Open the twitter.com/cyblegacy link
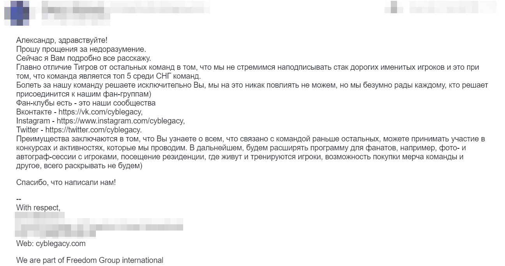 tap(94, 129)
